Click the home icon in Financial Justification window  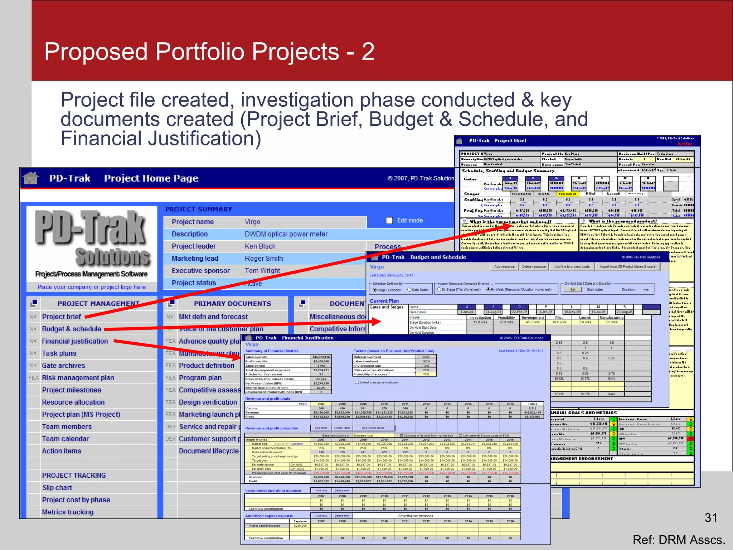coord(248,338)
